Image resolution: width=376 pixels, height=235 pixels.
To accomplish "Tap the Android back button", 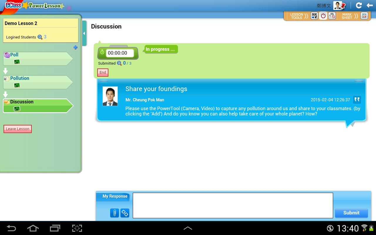I will click(x=11, y=228).
